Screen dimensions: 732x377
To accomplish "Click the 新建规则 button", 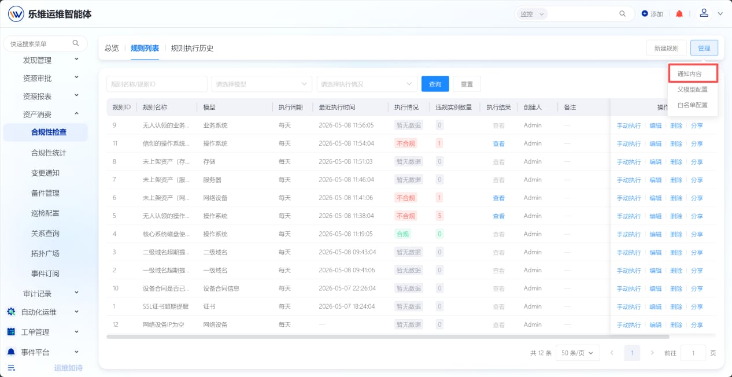I will [666, 48].
